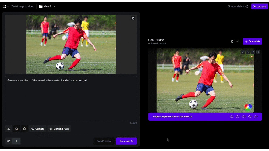
Task: Flag the generated video result
Action: pos(253,52)
